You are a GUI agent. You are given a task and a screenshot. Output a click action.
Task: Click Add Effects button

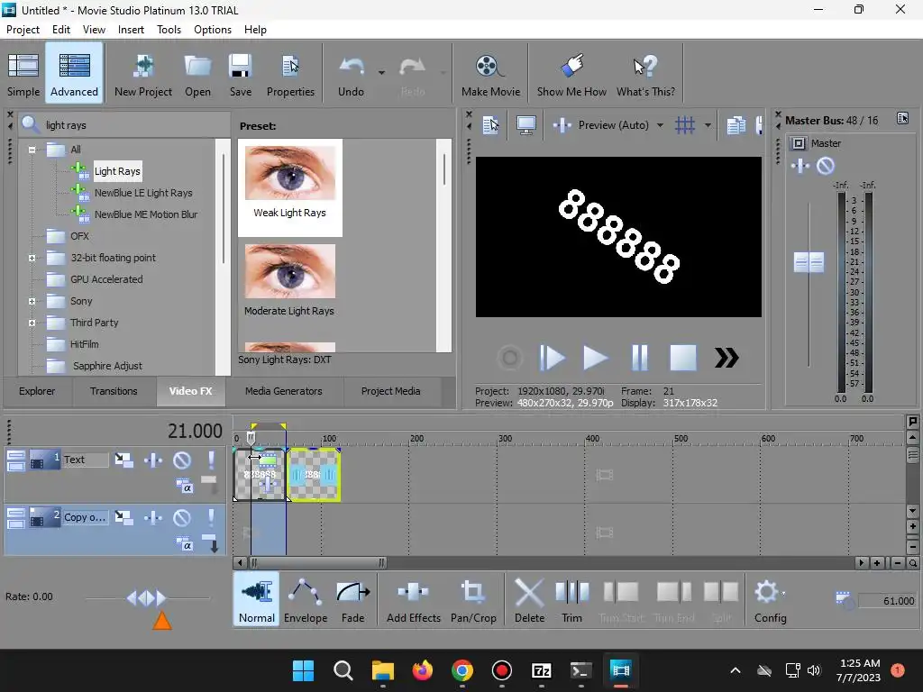(413, 599)
